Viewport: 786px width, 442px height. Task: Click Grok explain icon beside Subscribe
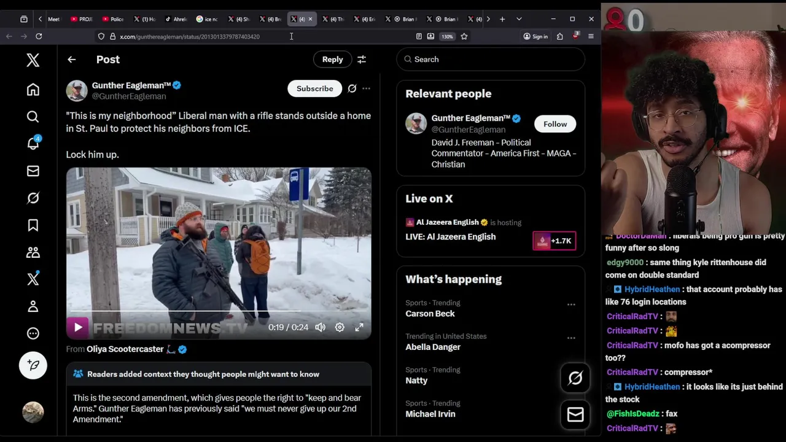point(352,88)
